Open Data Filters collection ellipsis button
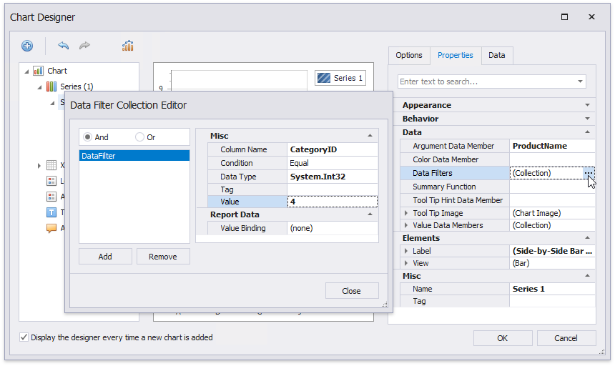Viewport: 615px width, 366px height. [x=588, y=173]
